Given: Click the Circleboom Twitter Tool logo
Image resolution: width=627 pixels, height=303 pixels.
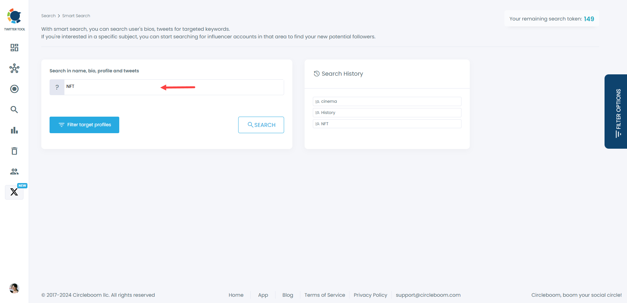Looking at the screenshot, I should pyautogui.click(x=14, y=16).
